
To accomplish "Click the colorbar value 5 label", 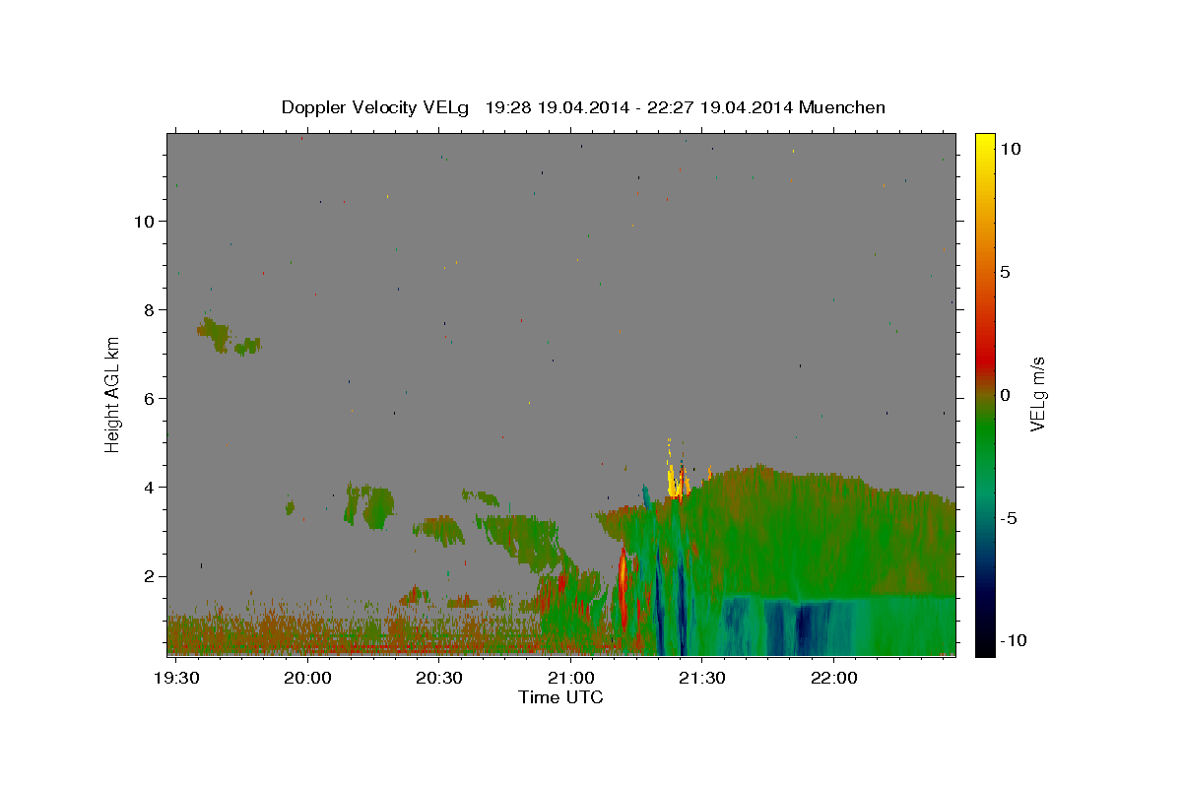I will click(1007, 271).
